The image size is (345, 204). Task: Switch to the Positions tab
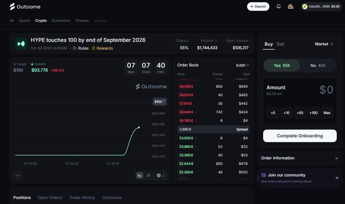(x=22, y=197)
